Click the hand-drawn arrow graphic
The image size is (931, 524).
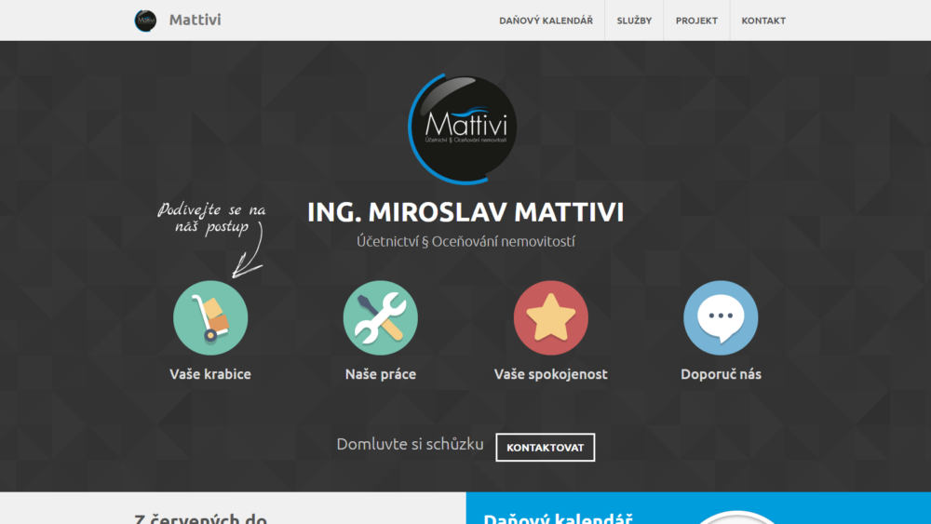click(249, 249)
